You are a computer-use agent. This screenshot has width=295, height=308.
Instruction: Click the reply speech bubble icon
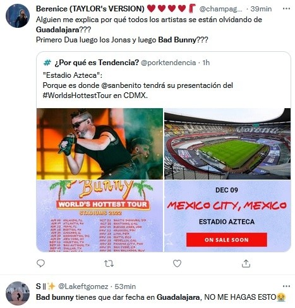tap(40, 263)
